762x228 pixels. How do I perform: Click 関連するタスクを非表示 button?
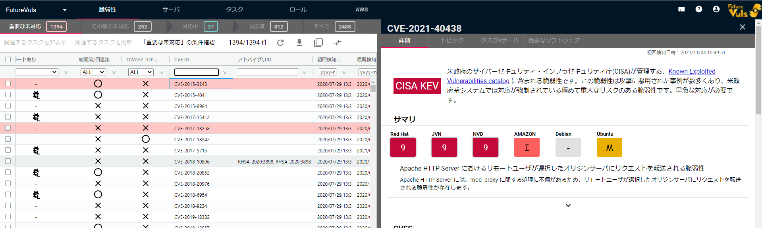click(35, 42)
